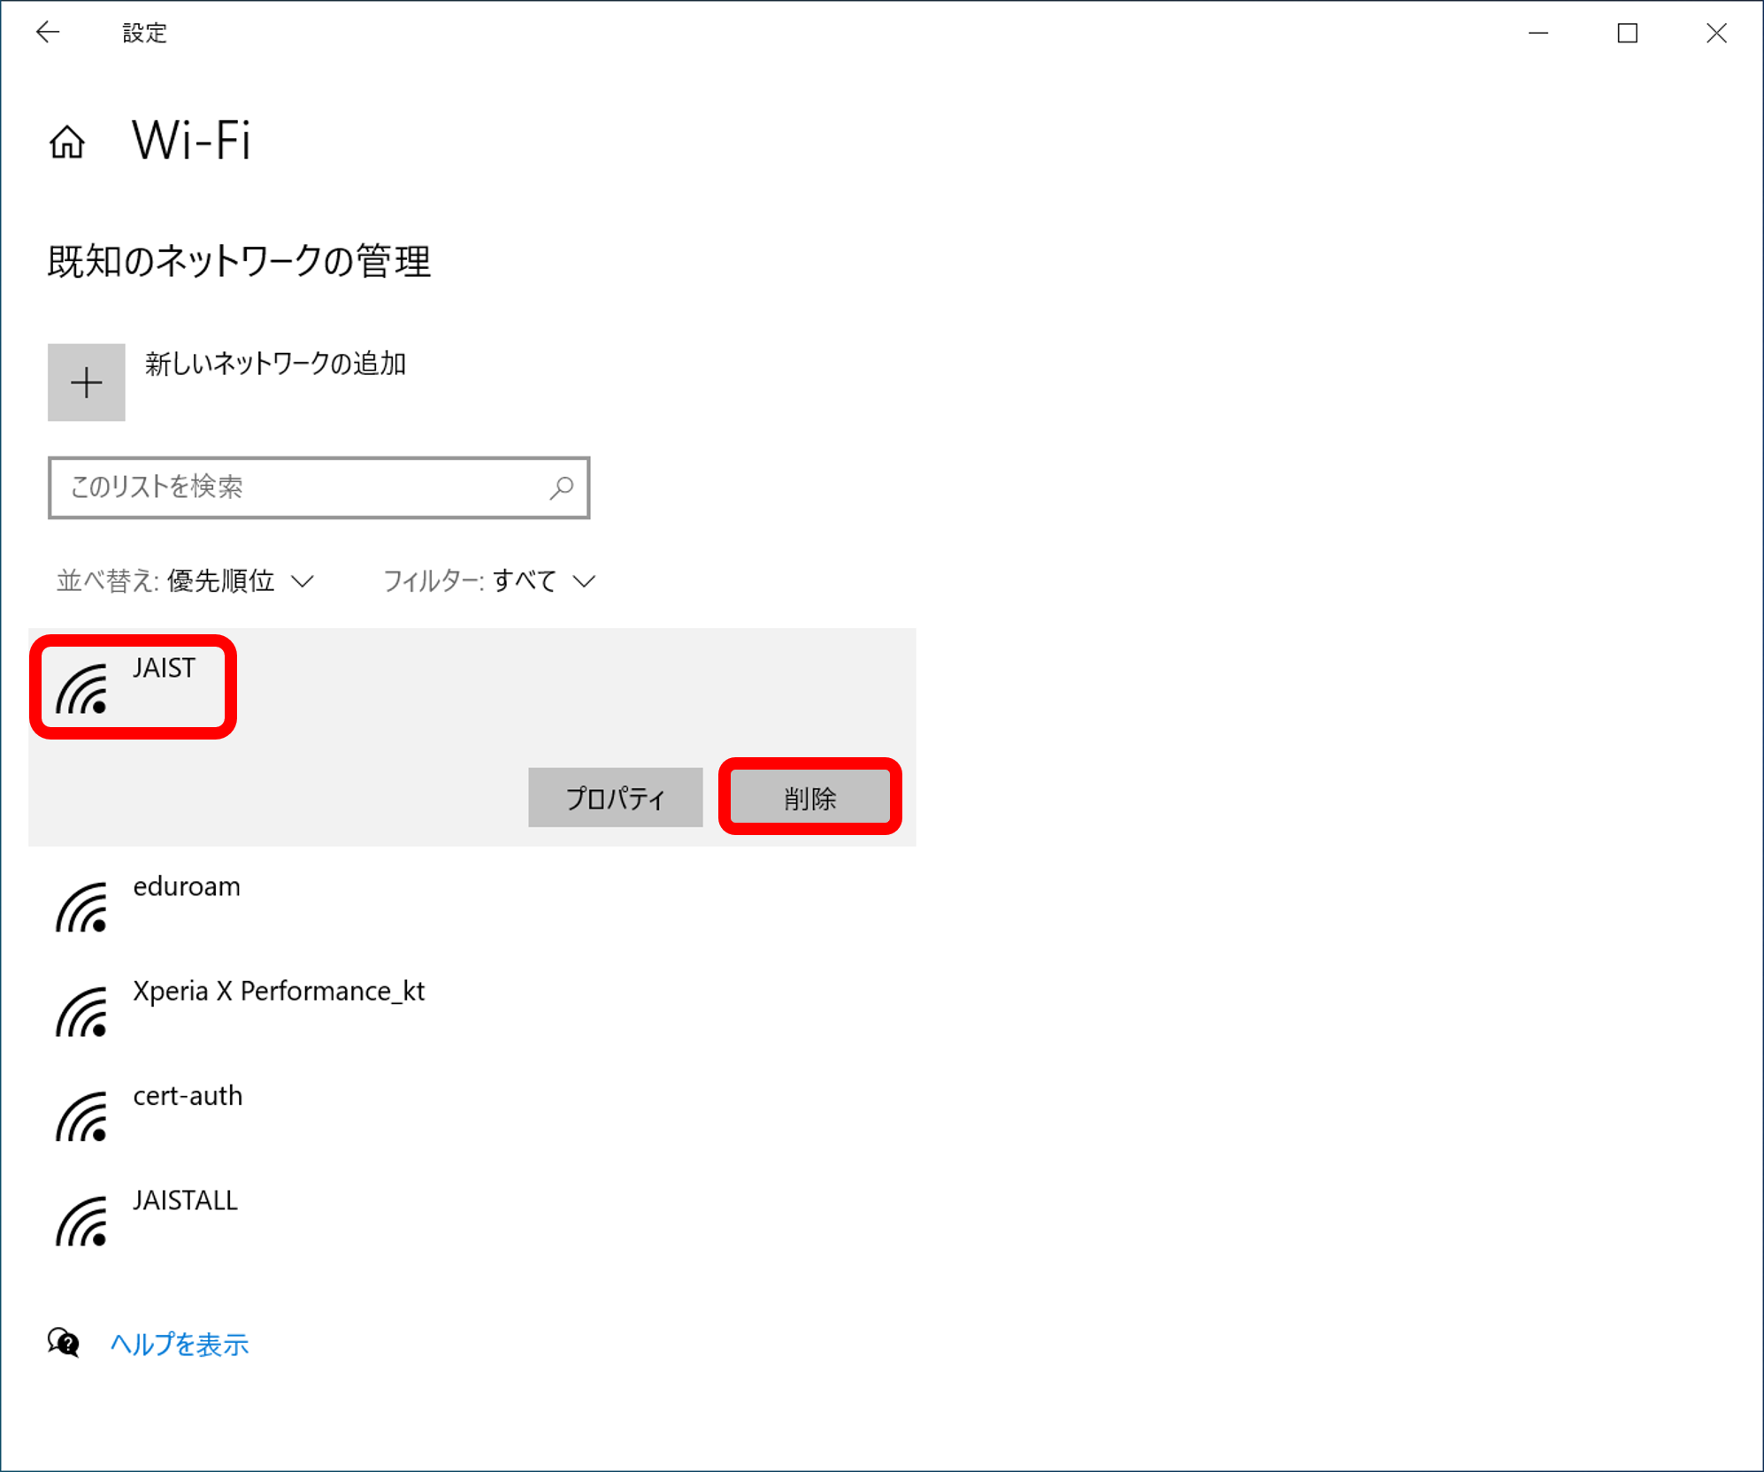Select the JAIST network name
The width and height of the screenshot is (1764, 1472).
pos(165,668)
